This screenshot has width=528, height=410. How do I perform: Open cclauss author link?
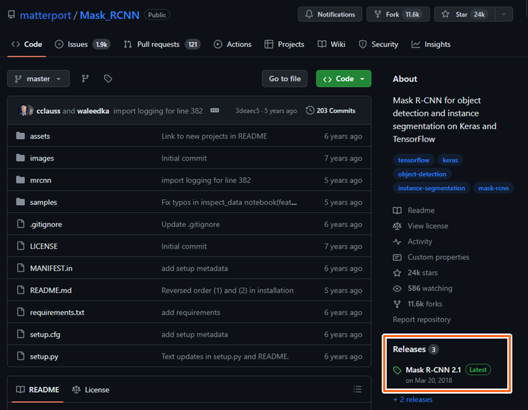coord(49,111)
